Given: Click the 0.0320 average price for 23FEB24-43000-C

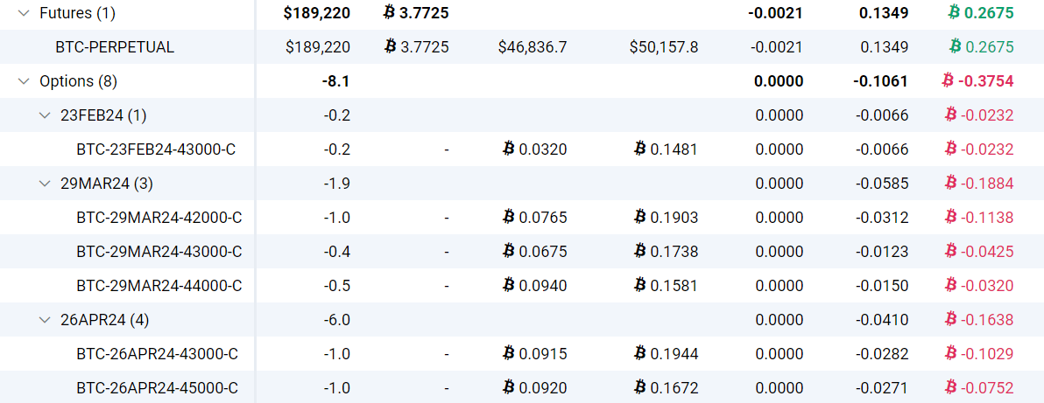Looking at the screenshot, I should point(534,149).
